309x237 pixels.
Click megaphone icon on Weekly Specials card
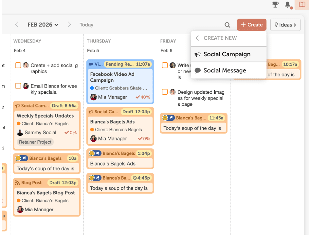(x=18, y=106)
